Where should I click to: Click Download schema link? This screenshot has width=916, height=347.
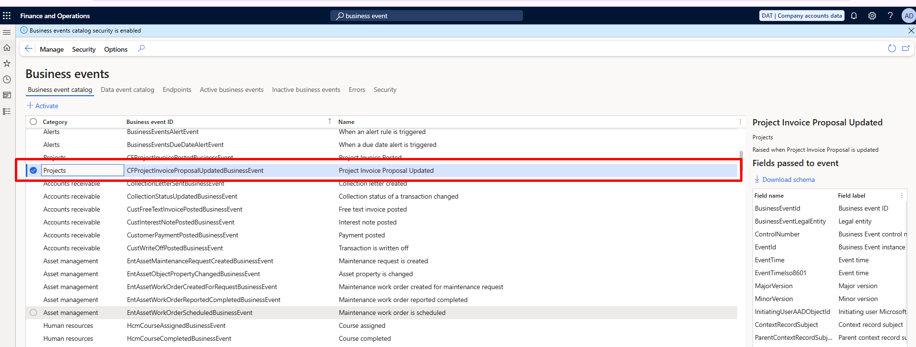point(785,179)
